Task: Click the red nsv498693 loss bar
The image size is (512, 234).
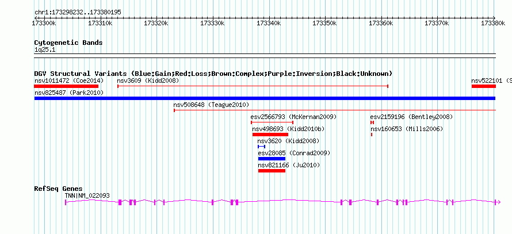Action: (x=270, y=135)
